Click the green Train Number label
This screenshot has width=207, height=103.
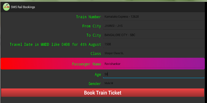[x=89, y=17]
